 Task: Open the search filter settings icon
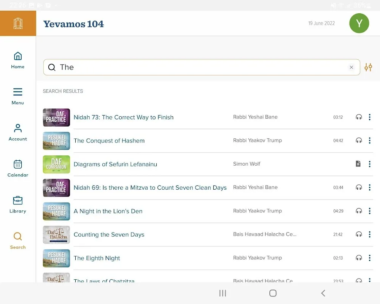click(368, 67)
